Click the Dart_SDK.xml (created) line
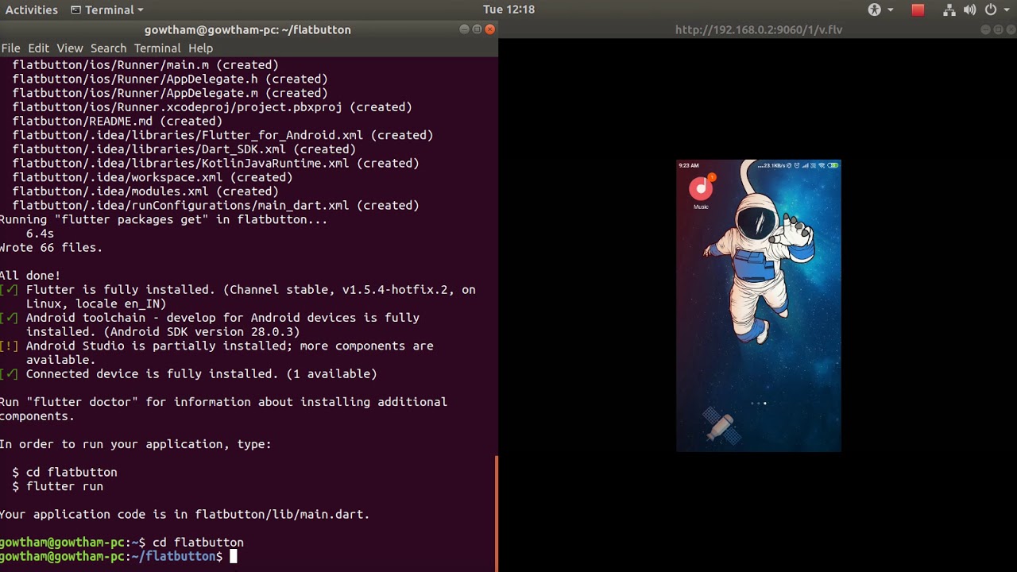This screenshot has height=572, width=1017. 184,149
